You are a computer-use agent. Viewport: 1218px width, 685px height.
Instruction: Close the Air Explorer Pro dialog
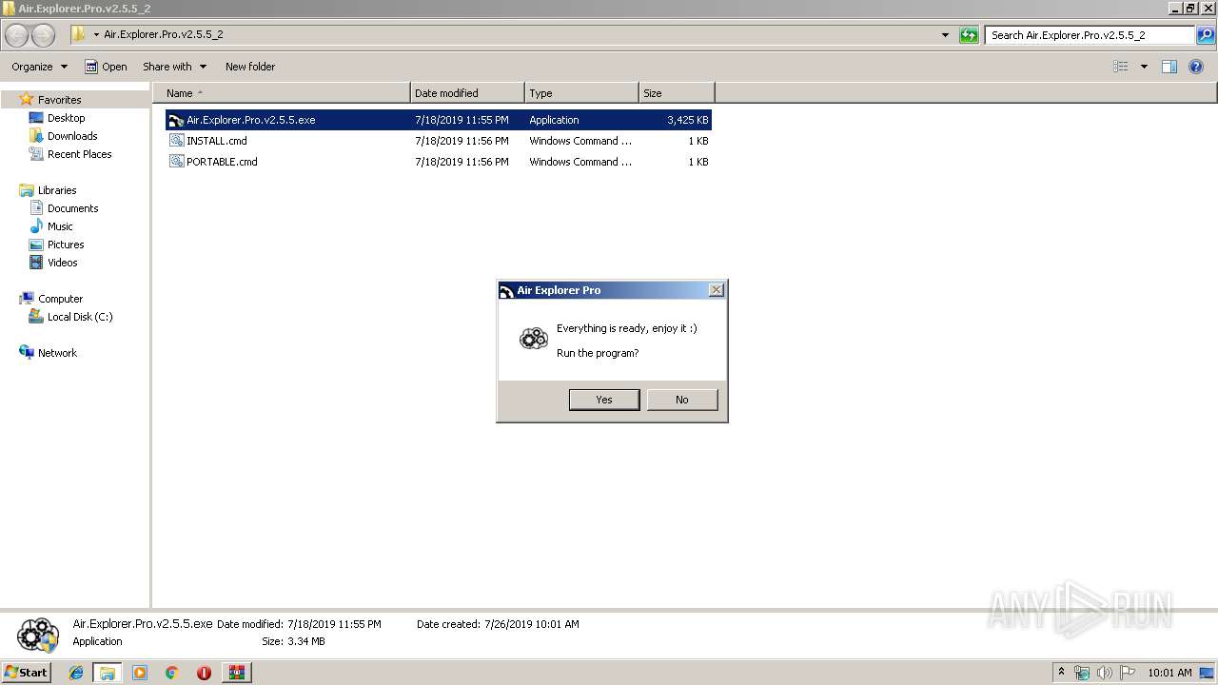717,290
